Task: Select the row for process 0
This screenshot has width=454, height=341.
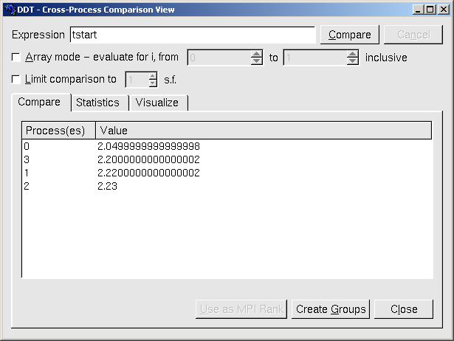Action: pos(148,146)
